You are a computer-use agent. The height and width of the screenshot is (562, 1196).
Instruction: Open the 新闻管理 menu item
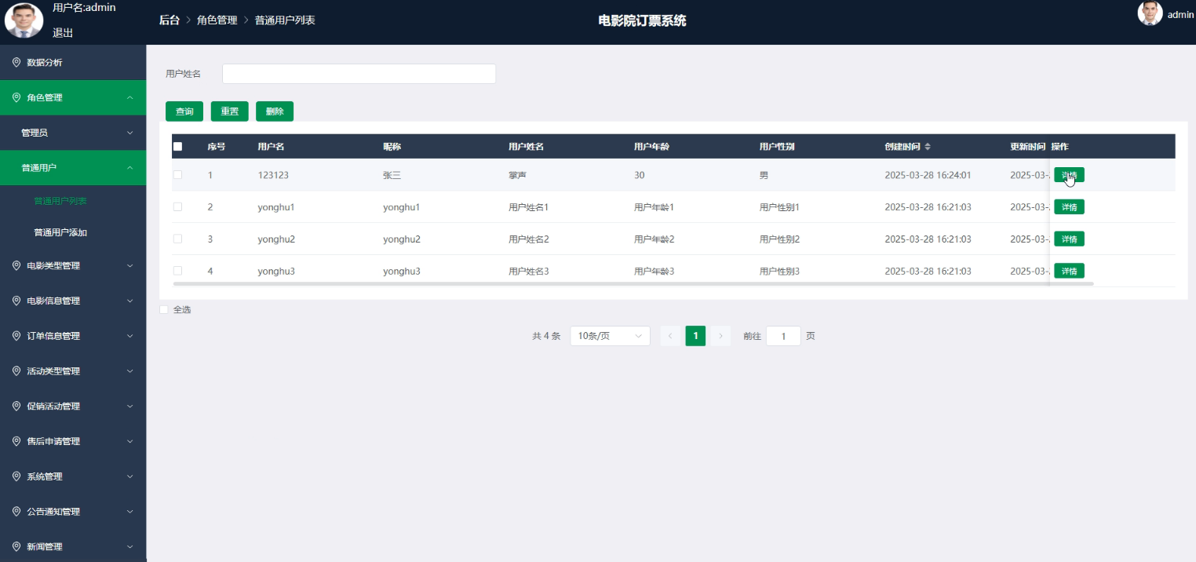pyautogui.click(x=73, y=546)
